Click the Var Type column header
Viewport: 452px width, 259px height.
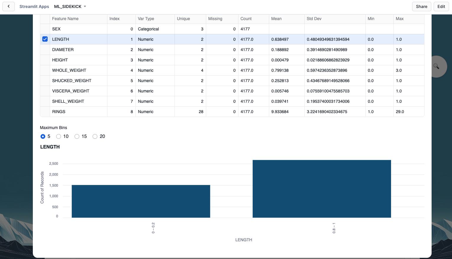146,19
